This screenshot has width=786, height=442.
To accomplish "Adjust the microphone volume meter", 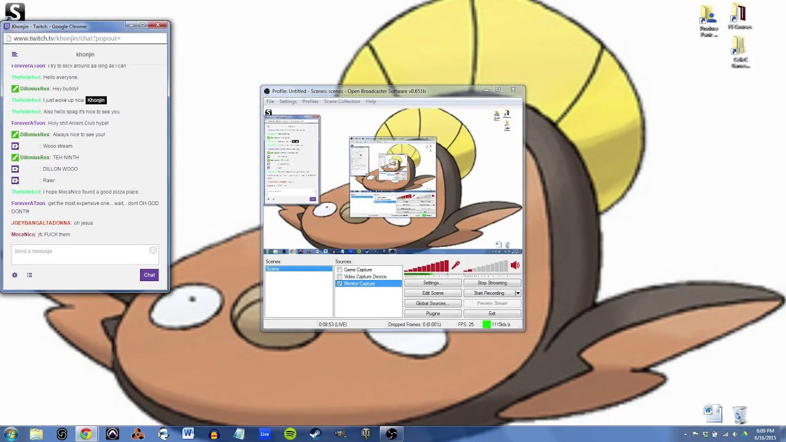I will click(426, 266).
